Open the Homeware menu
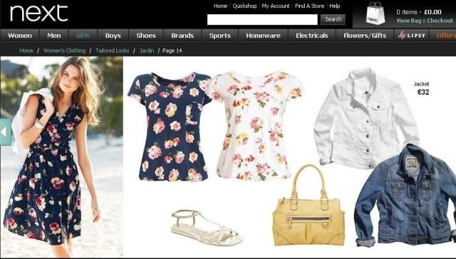 coord(263,36)
